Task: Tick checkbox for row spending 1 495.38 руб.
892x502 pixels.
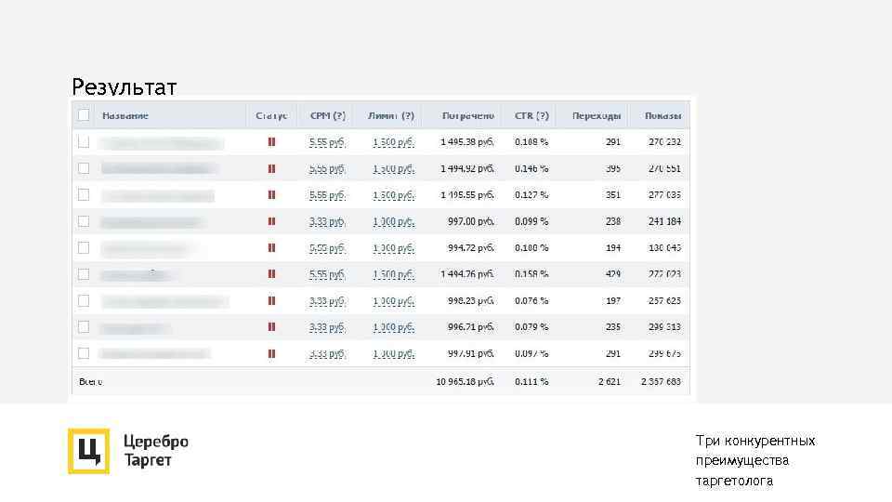Action: [x=84, y=141]
